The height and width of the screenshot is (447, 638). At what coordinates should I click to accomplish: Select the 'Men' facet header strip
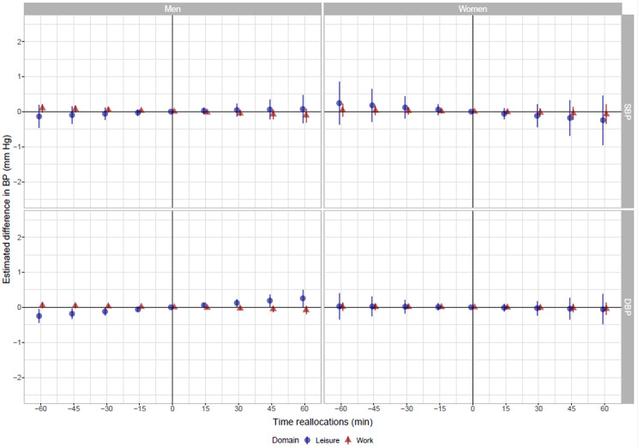172,9
